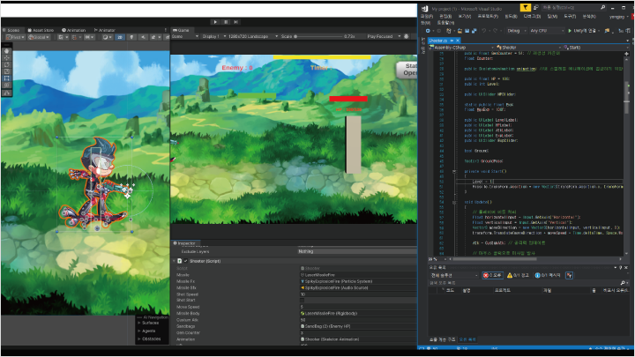Select the Rotate tool in Scene view

[6, 64]
